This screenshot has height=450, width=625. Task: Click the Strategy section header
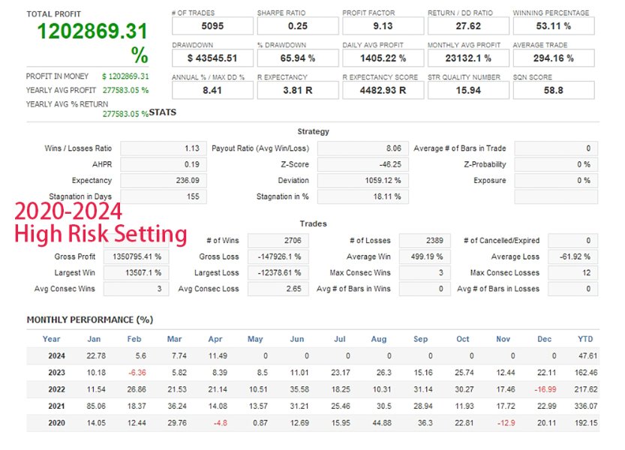pyautogui.click(x=313, y=130)
